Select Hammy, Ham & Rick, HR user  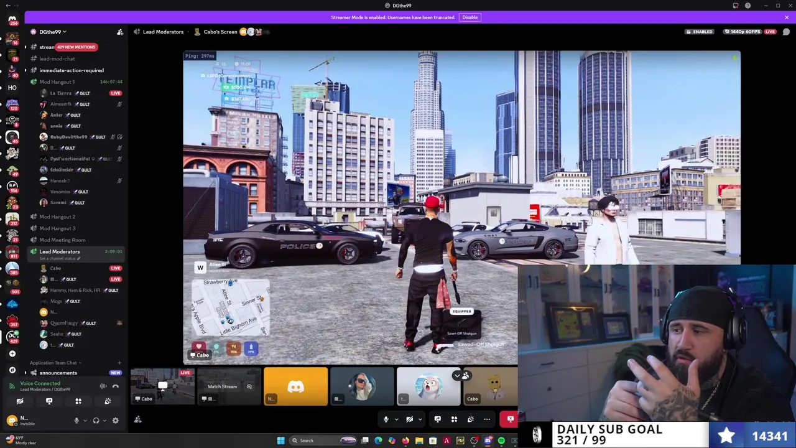coord(76,290)
